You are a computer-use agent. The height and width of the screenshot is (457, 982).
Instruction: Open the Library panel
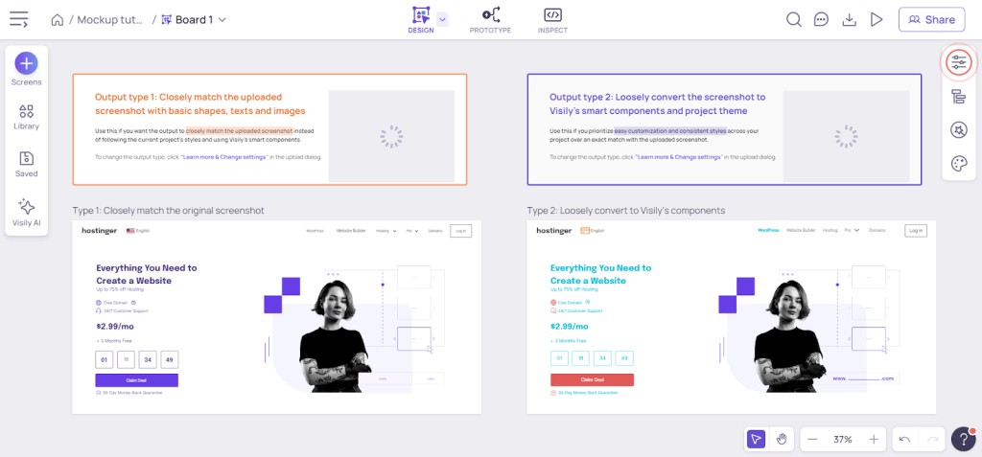click(x=26, y=118)
